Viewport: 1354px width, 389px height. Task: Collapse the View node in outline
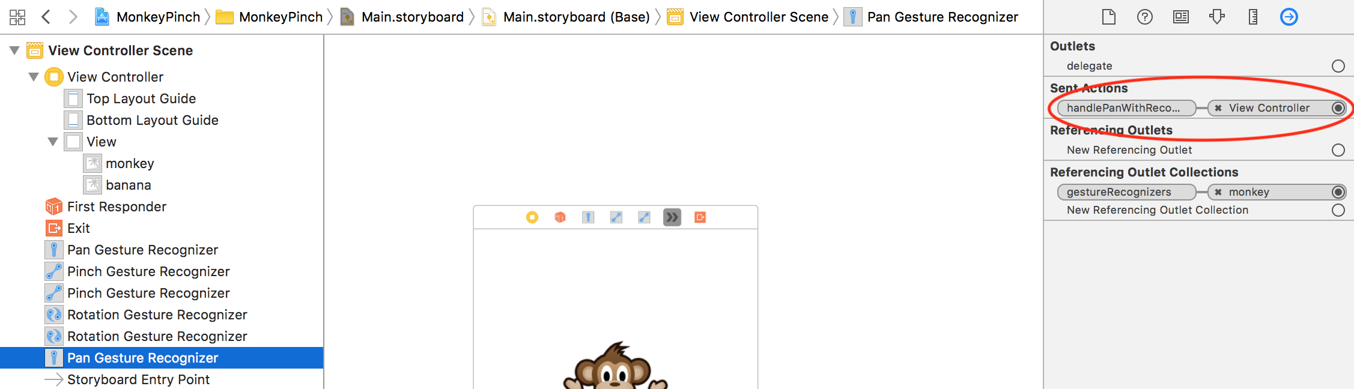pos(53,142)
